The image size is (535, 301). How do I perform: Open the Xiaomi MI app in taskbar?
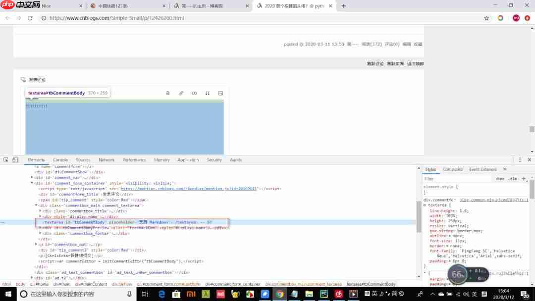tap(191, 294)
